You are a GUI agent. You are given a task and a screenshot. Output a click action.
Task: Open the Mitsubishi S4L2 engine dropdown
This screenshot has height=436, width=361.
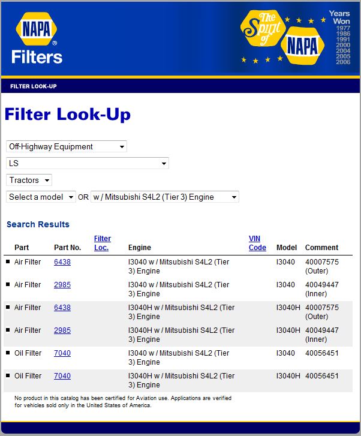tap(165, 197)
